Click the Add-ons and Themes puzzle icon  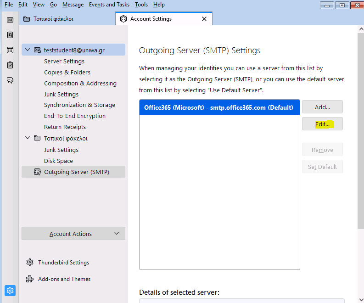point(30,279)
